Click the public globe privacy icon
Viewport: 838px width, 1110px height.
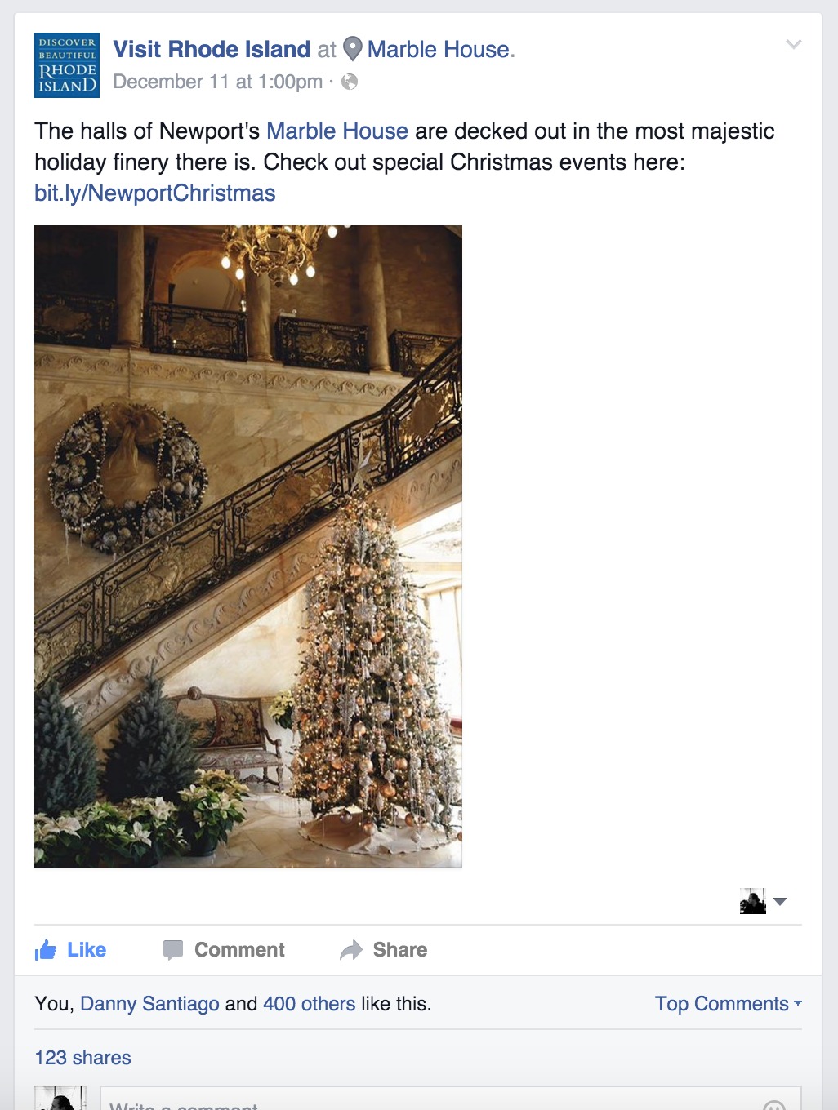(x=350, y=82)
